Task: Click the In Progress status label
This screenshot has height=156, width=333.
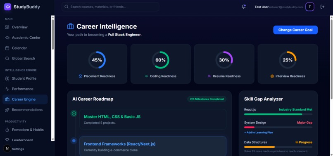Action: click(x=304, y=142)
